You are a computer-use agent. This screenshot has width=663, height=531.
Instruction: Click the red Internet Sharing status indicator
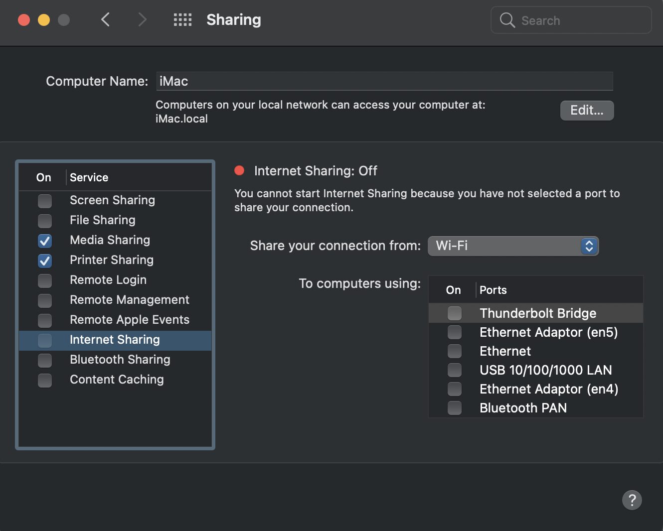239,171
